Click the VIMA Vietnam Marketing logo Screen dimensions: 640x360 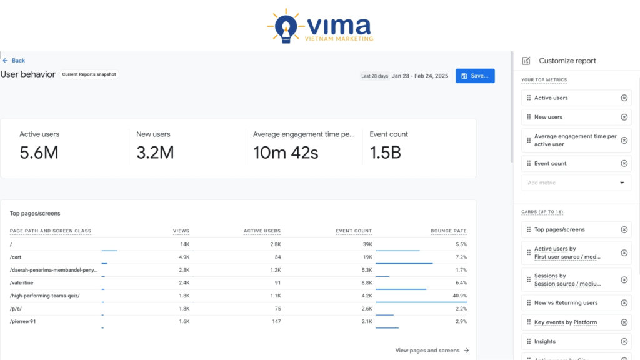[319, 26]
